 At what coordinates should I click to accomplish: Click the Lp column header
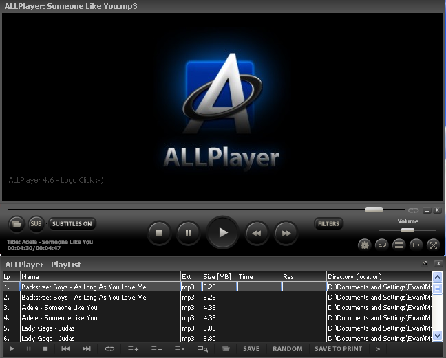coord(12,276)
